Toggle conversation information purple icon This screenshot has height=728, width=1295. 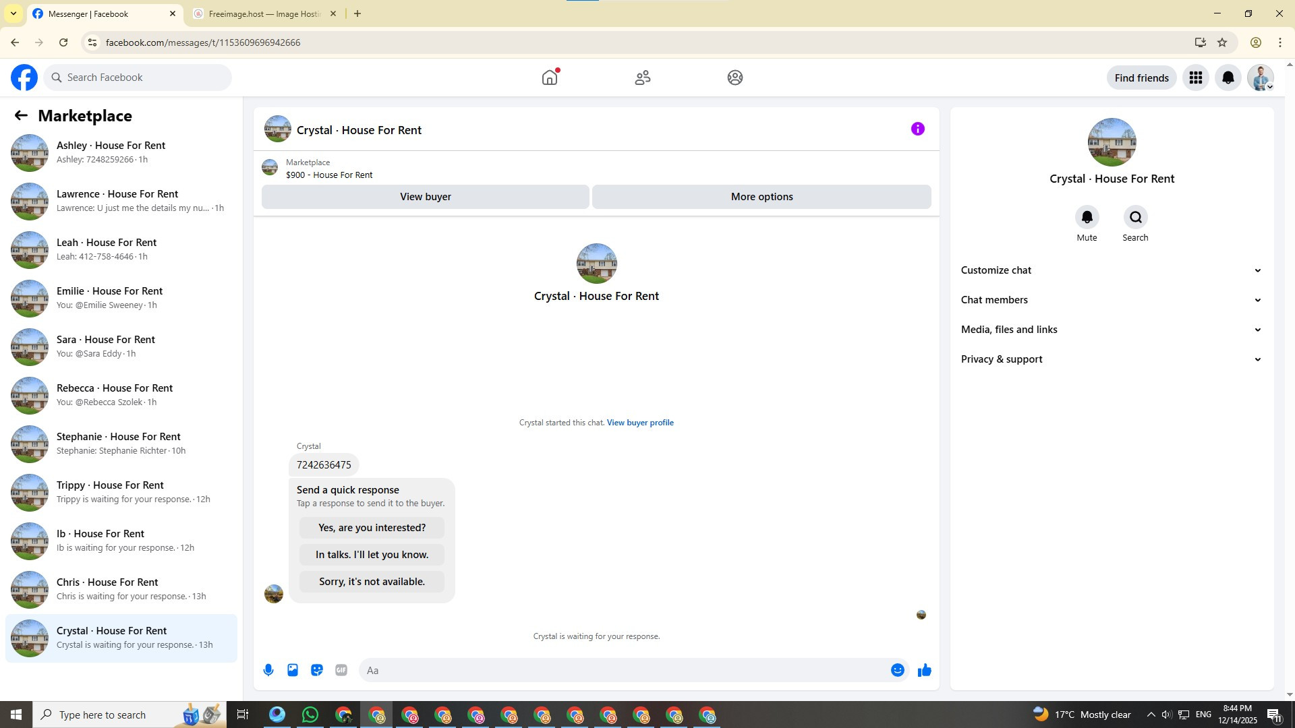click(x=917, y=129)
